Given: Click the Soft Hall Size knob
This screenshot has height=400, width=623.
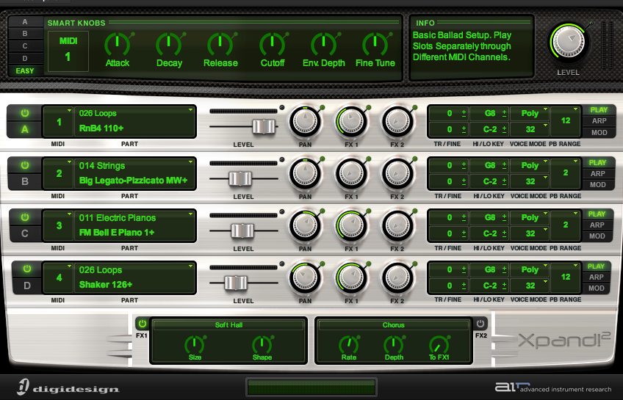Looking at the screenshot, I should point(195,344).
